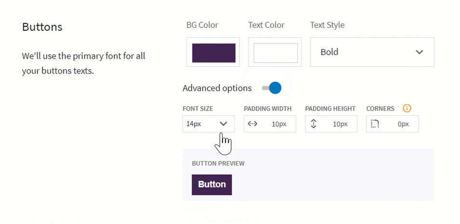Click the BG Color label

(x=202, y=25)
